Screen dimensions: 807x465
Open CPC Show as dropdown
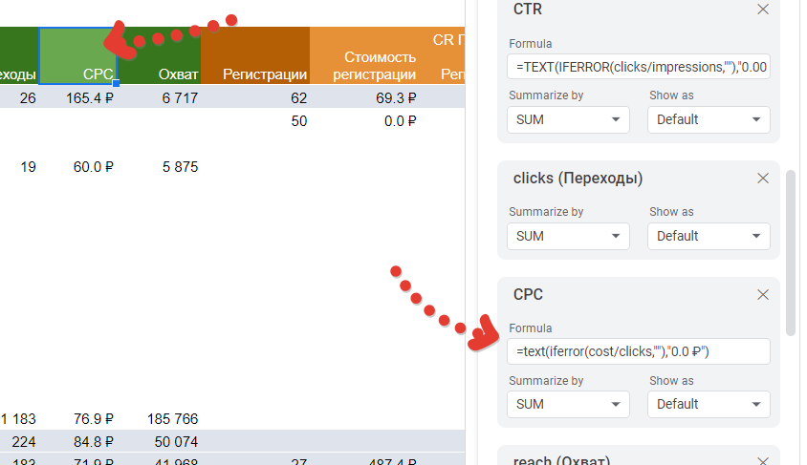(x=709, y=404)
